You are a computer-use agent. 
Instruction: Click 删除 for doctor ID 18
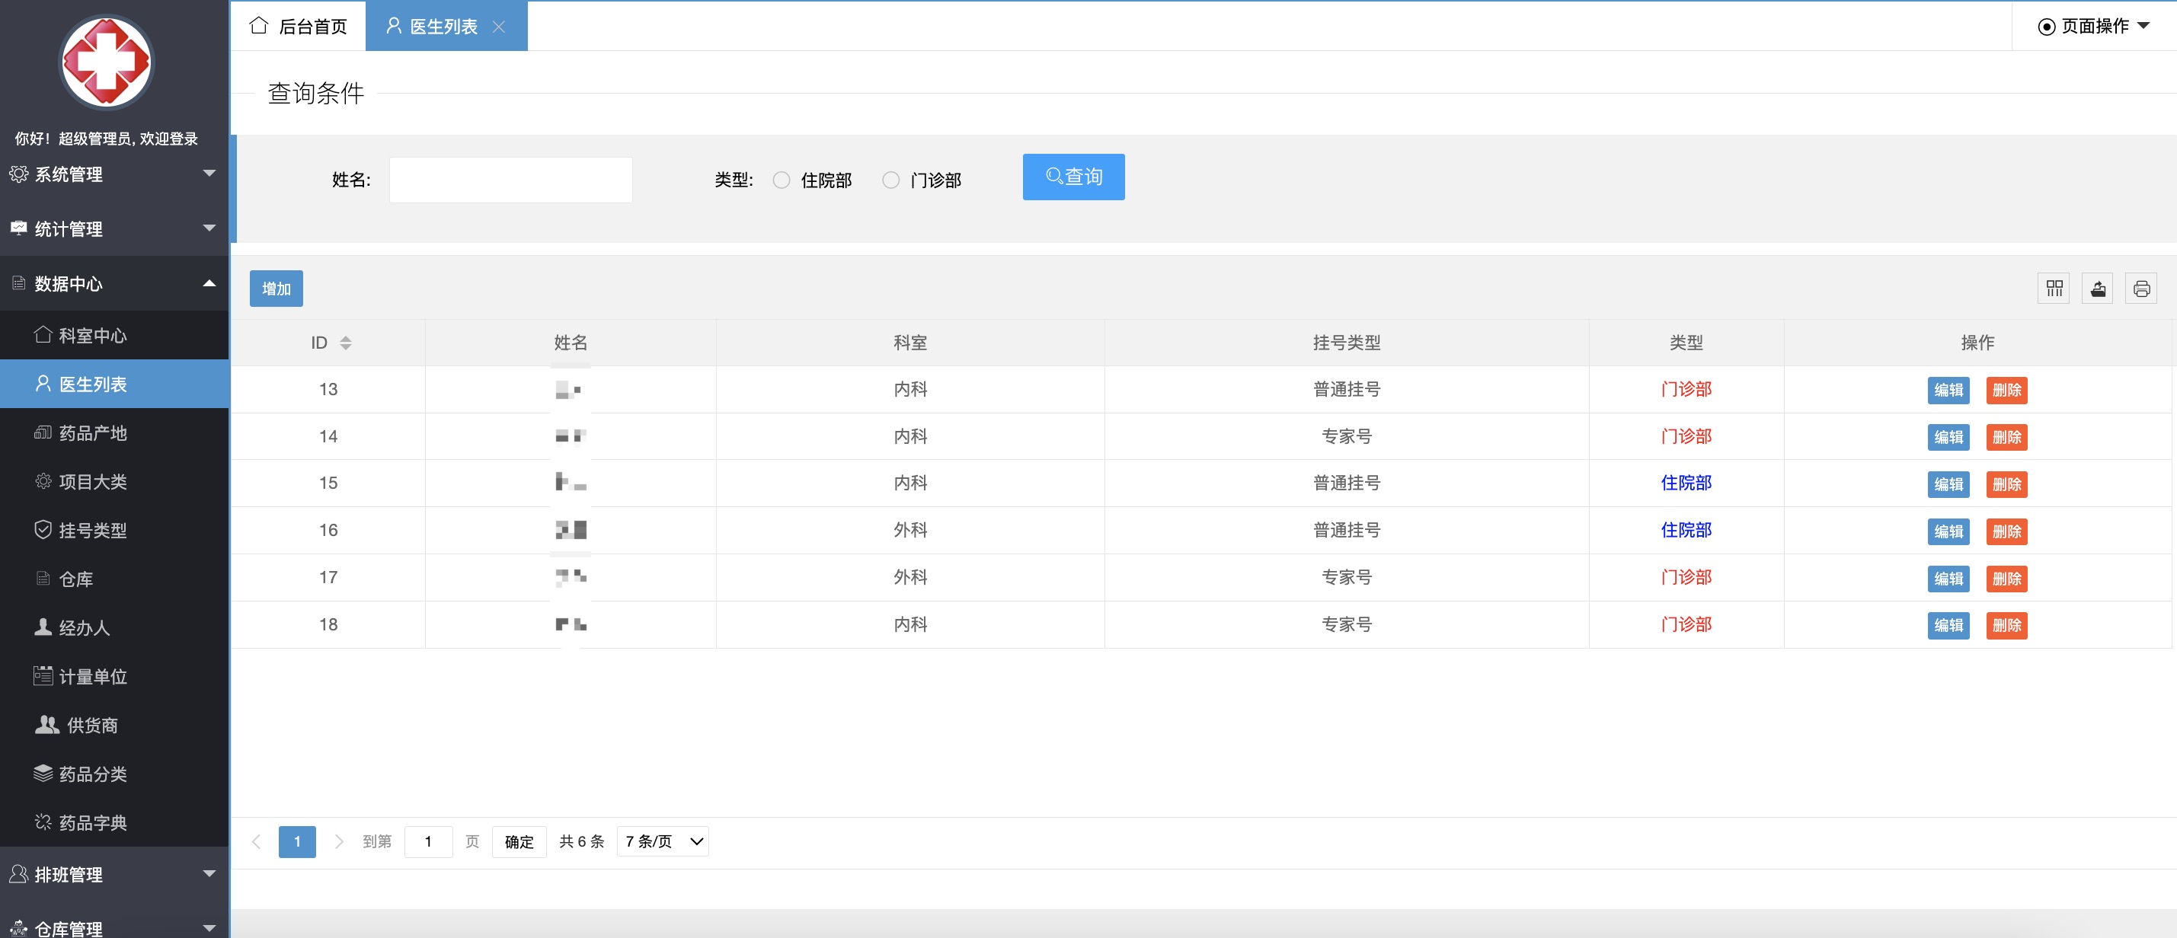(x=2006, y=625)
